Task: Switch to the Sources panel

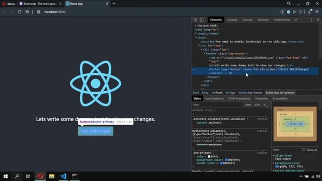Action: [x=248, y=20]
